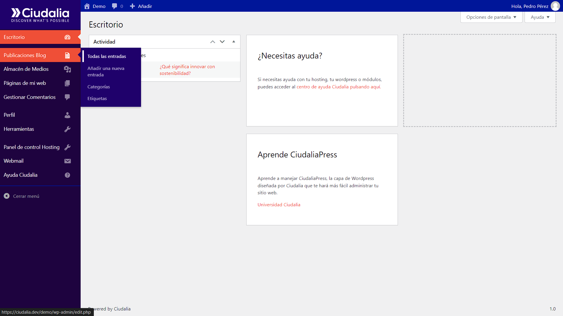563x316 pixels.
Task: Select the Perfil user icon
Action: [x=67, y=115]
